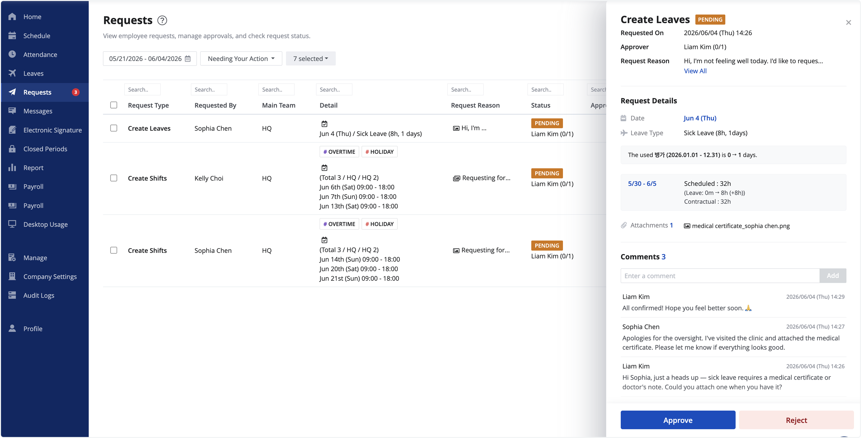This screenshot has height=438, width=861.
Task: Open the date range picker 05/21/2026 - 06/04/2026
Action: click(150, 59)
